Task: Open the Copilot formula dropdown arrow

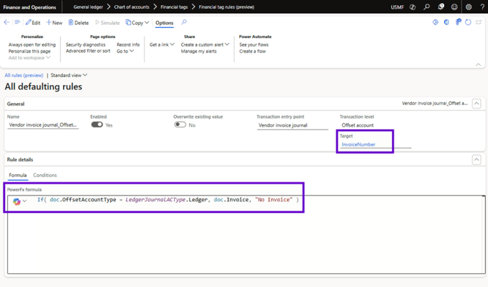Action: (x=25, y=201)
